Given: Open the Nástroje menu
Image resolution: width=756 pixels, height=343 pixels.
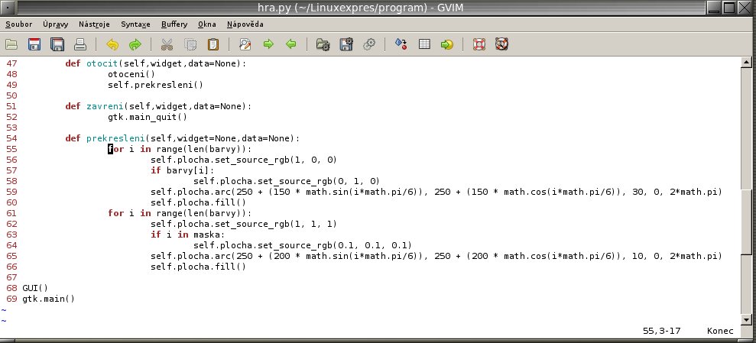Looking at the screenshot, I should click(x=94, y=24).
